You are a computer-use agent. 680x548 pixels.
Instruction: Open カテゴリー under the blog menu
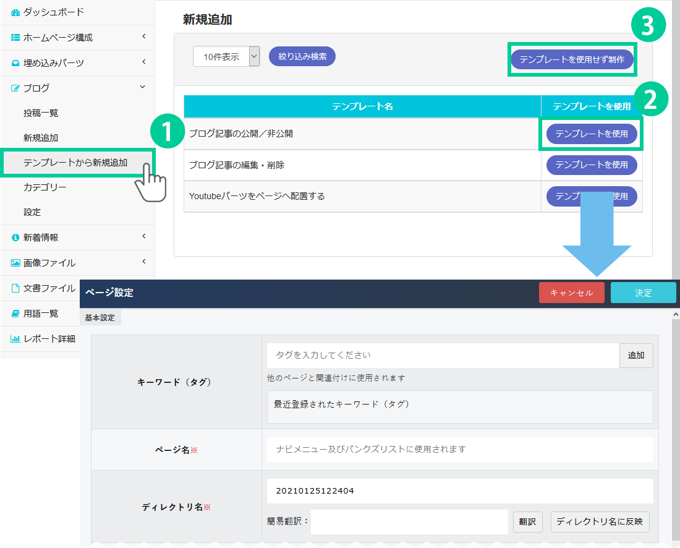pos(45,187)
